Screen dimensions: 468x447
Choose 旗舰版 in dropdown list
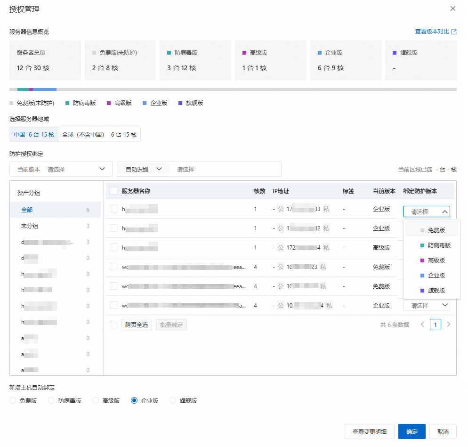tap(432, 290)
